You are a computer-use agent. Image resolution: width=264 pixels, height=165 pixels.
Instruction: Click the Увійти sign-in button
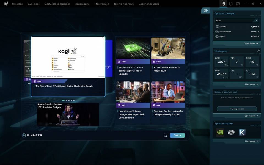click(177, 135)
